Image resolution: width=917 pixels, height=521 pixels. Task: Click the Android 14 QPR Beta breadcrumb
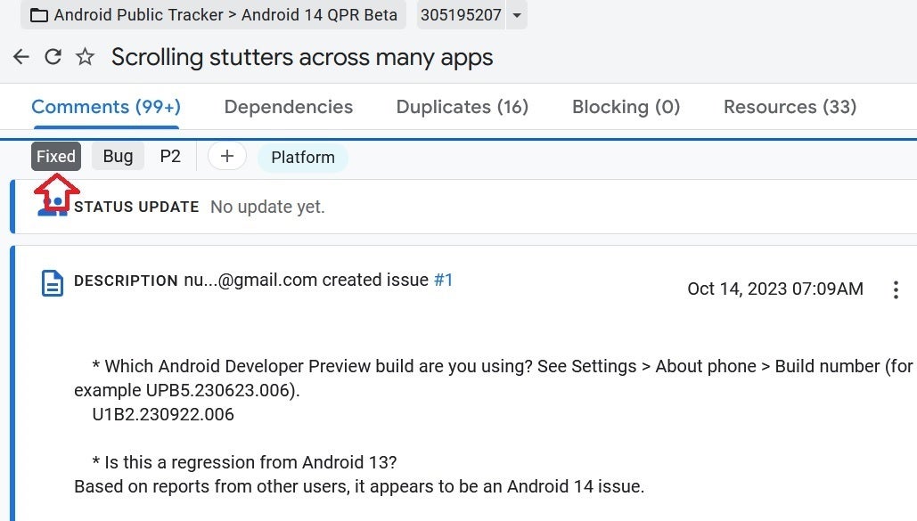pyautogui.click(x=319, y=14)
